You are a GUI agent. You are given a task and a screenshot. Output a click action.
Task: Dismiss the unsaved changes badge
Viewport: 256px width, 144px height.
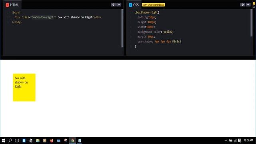163,5
